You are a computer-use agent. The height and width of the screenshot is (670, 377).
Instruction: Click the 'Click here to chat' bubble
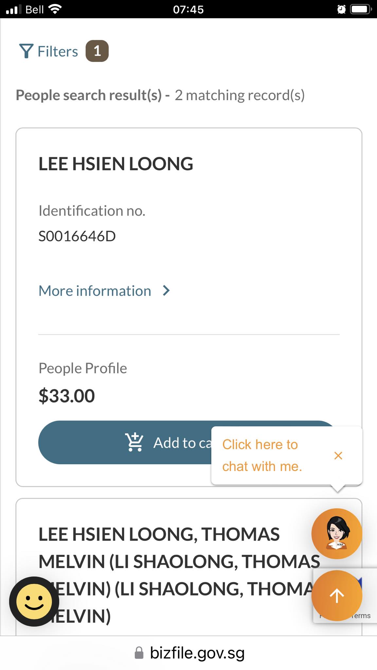click(x=262, y=455)
